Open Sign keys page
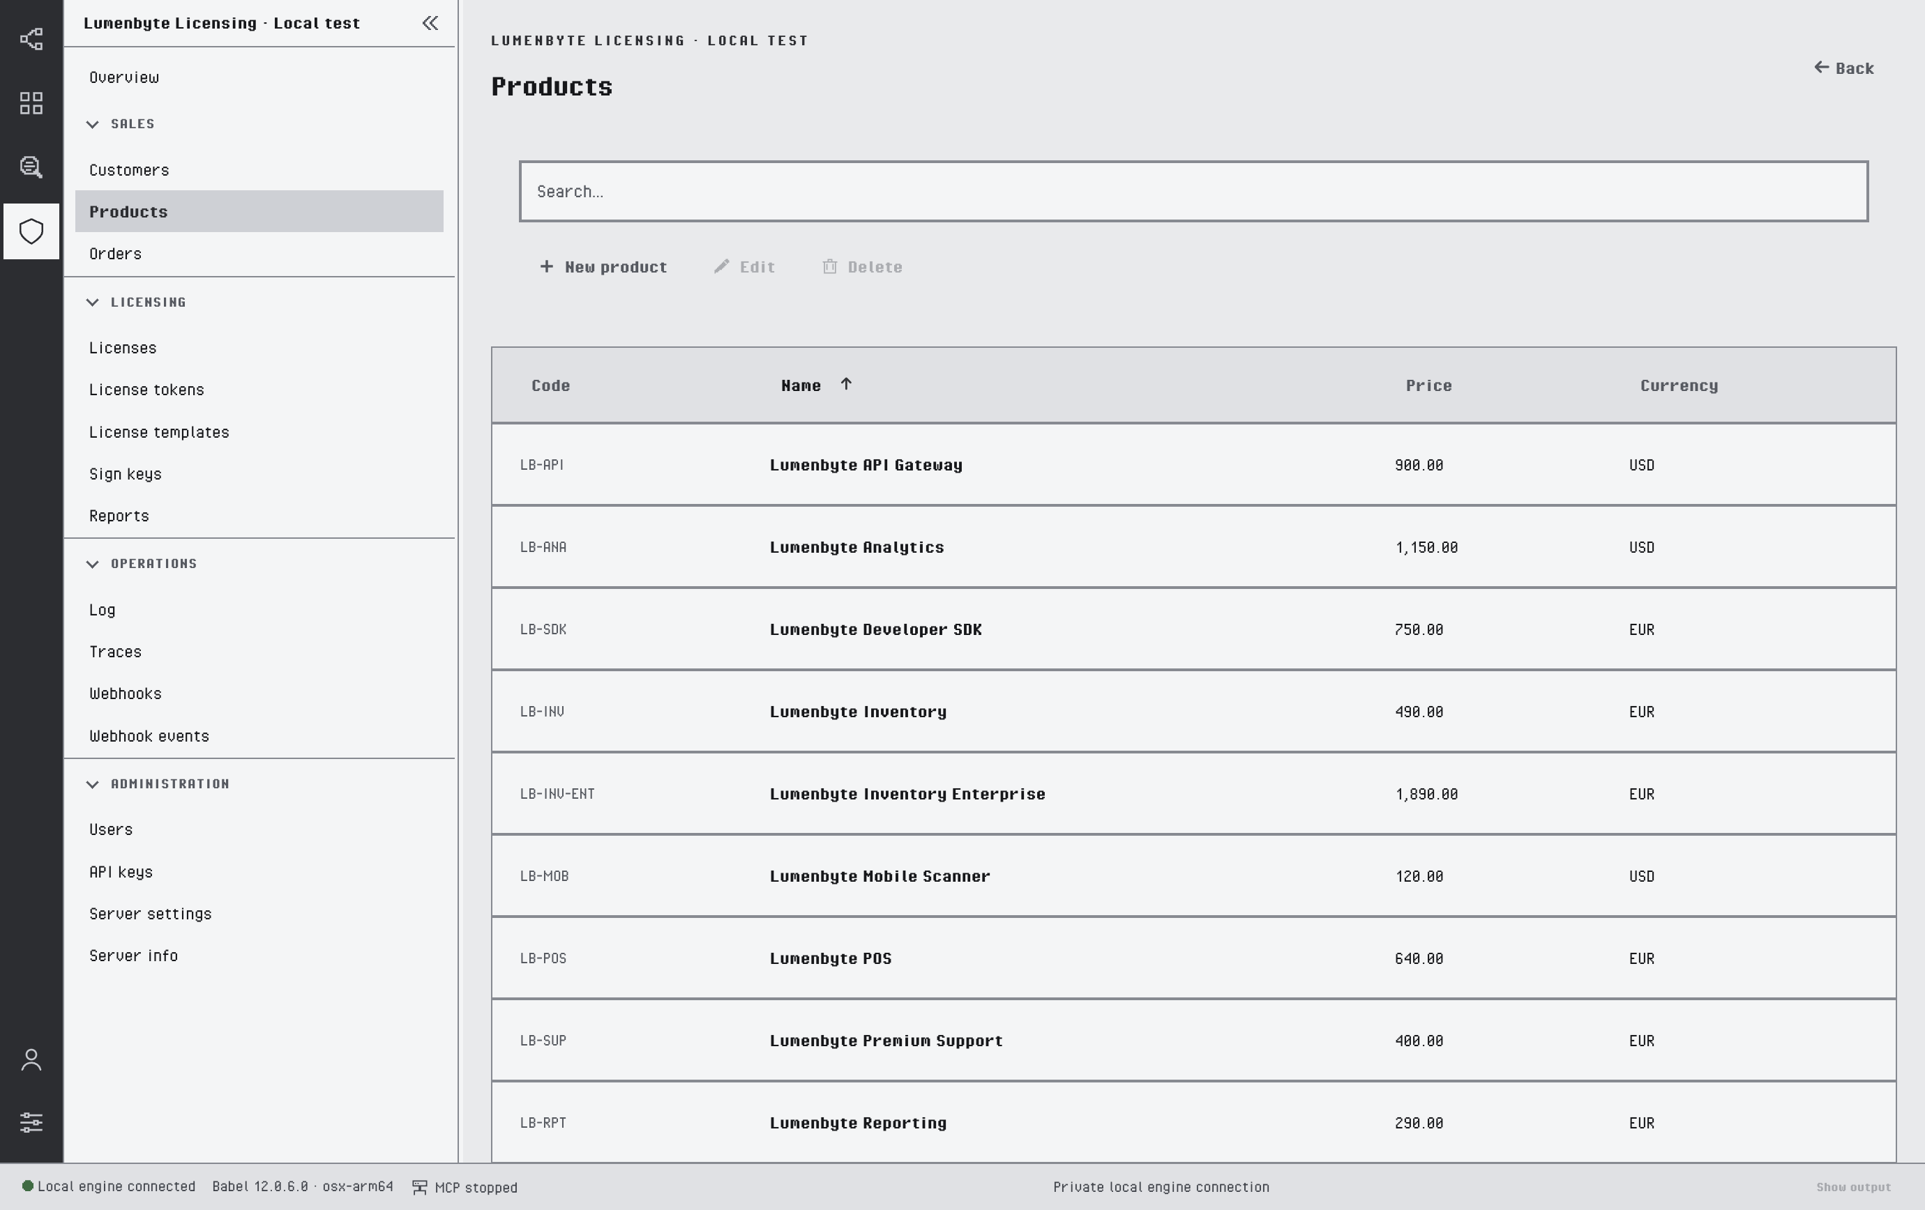This screenshot has width=1925, height=1210. (259, 475)
